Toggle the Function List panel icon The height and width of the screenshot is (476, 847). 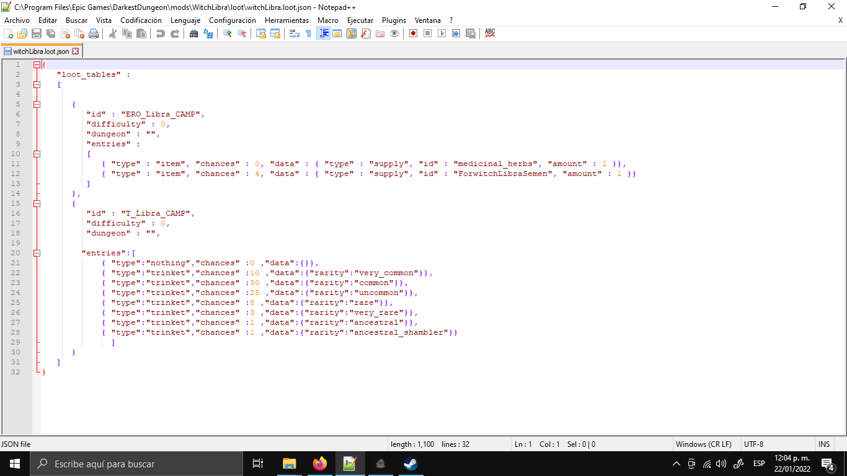click(366, 33)
